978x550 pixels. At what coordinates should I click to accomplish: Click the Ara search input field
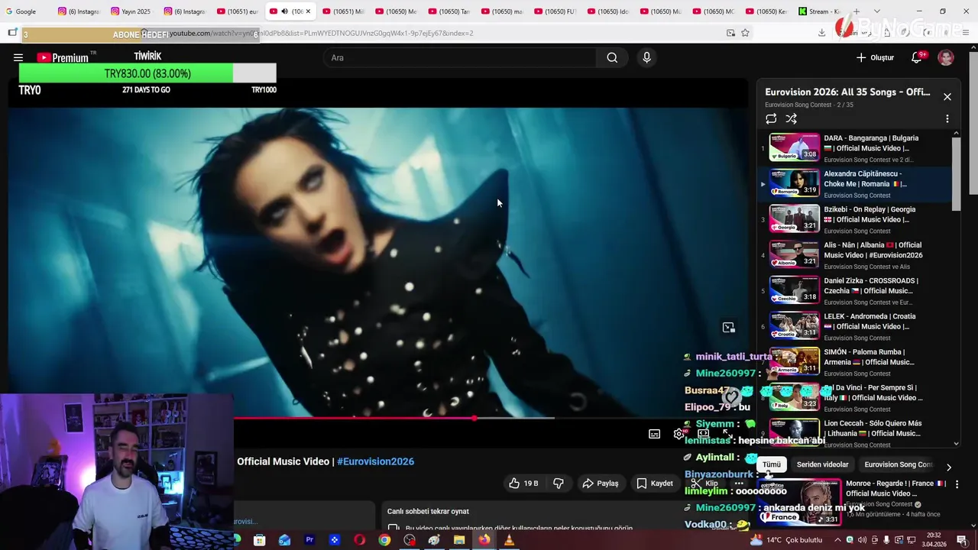(460, 58)
